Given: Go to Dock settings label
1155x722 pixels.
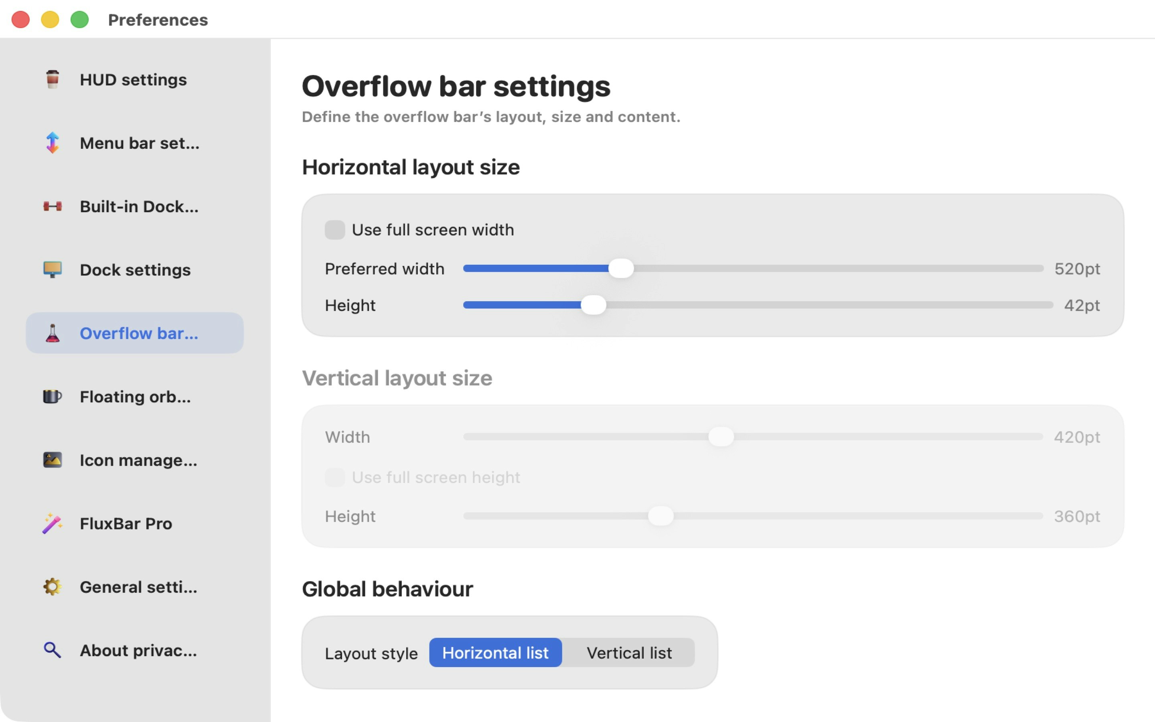Looking at the screenshot, I should pos(135,270).
